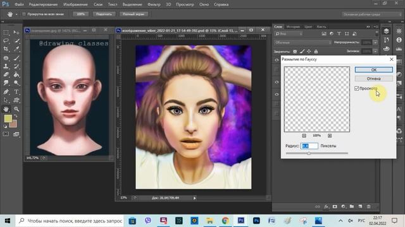Open the layer fill dropdown arrow

(x=375, y=51)
